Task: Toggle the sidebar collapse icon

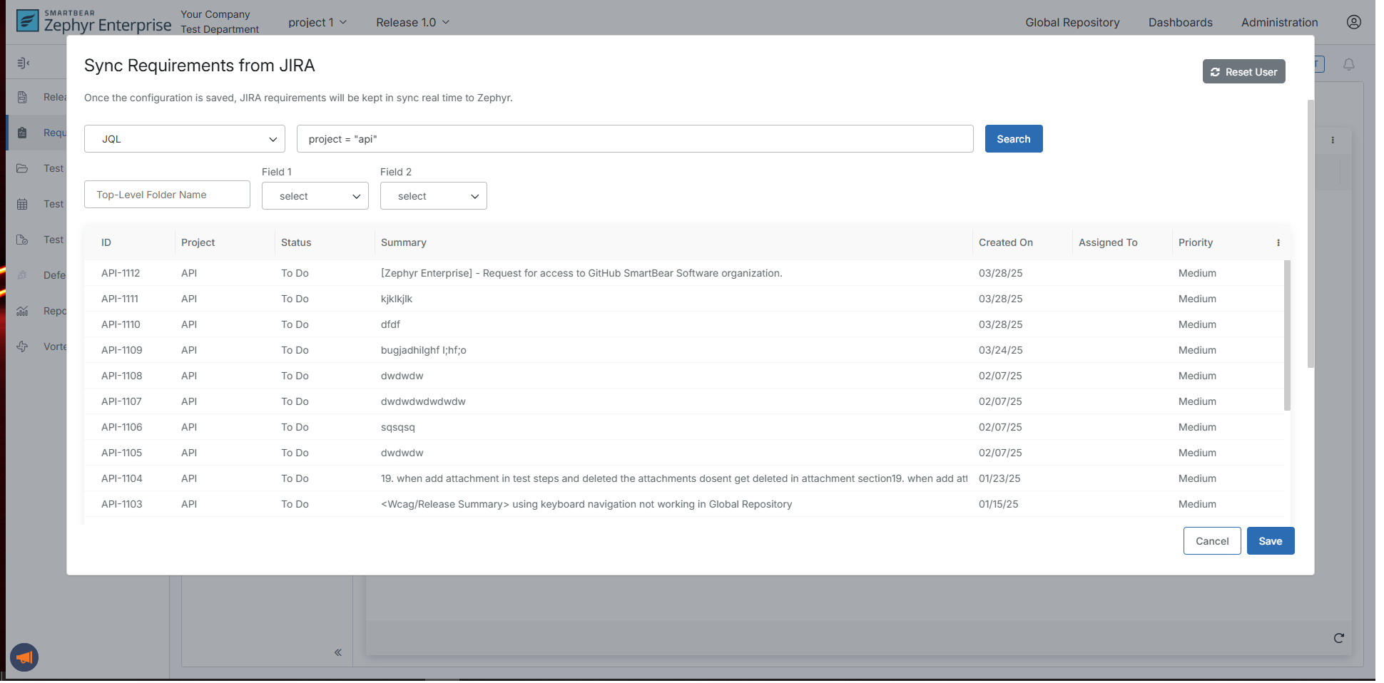Action: click(23, 63)
